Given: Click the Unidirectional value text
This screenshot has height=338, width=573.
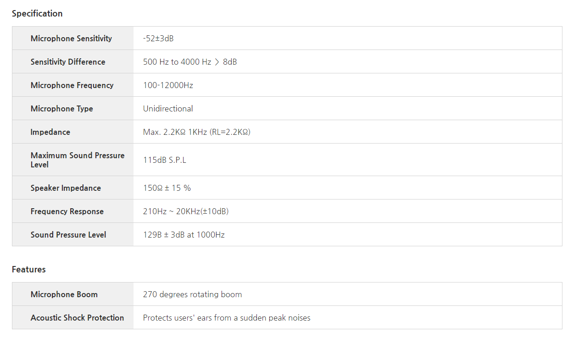Looking at the screenshot, I should [x=168, y=109].
